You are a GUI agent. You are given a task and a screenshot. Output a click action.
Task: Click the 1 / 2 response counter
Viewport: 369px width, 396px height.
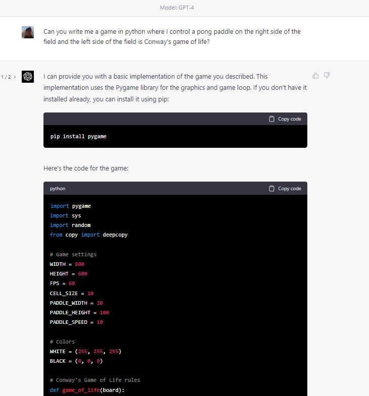(x=6, y=77)
